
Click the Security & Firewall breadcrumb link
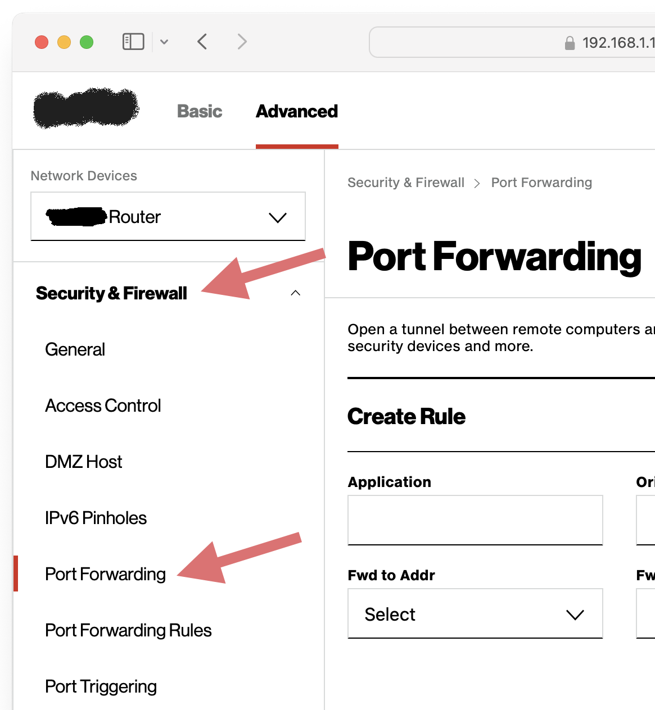[406, 183]
